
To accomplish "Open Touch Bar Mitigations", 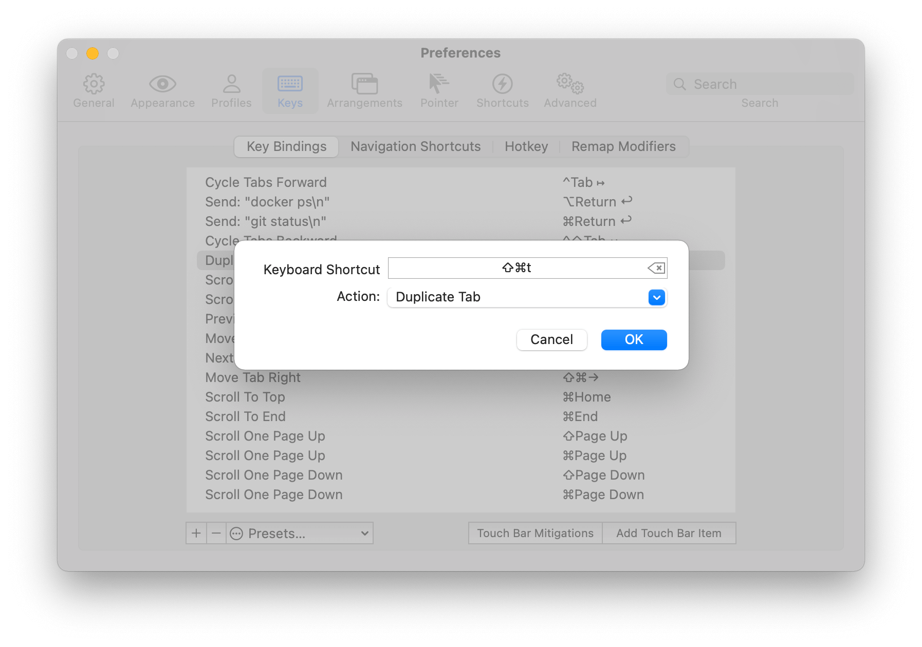I will point(534,533).
